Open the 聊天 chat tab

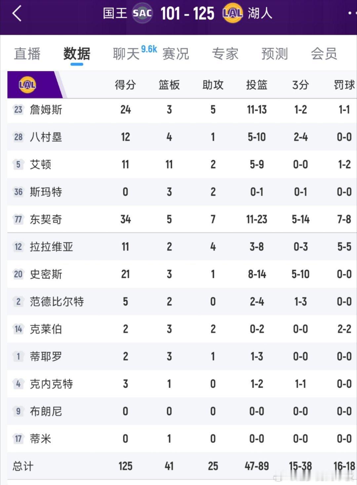[x=126, y=54]
